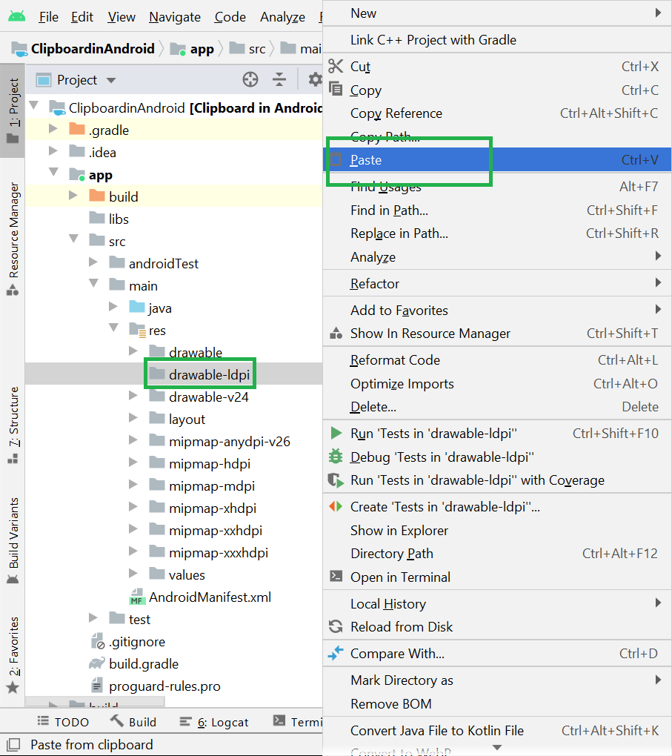The image size is (672, 756).
Task: Collapse the main folder
Action: [93, 283]
